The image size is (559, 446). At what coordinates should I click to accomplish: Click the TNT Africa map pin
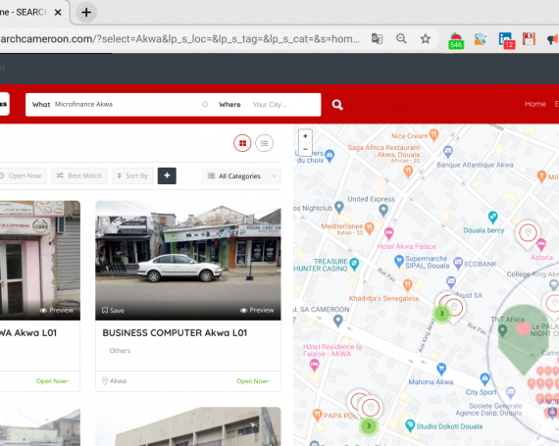[502, 330]
